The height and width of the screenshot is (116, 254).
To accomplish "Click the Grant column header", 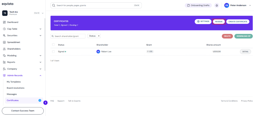I will pyautogui.click(x=149, y=45).
